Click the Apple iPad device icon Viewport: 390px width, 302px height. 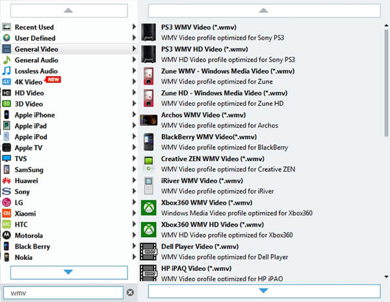[6, 125]
